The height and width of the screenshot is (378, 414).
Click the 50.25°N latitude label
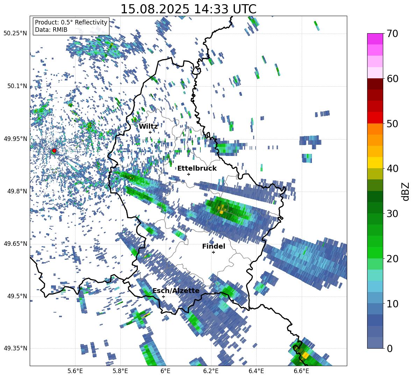point(15,34)
